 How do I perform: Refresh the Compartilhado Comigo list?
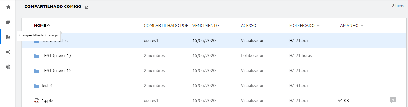click(87, 7)
